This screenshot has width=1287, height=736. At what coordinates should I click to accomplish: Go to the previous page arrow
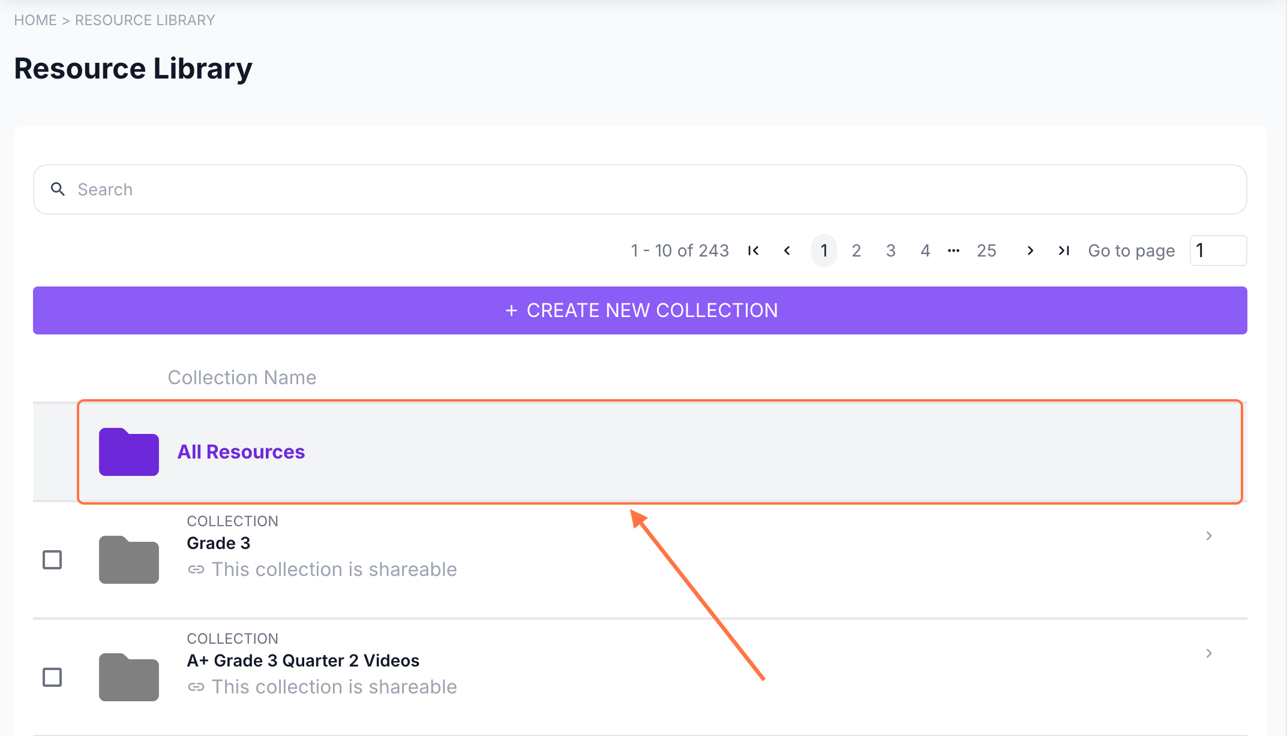[x=787, y=251]
